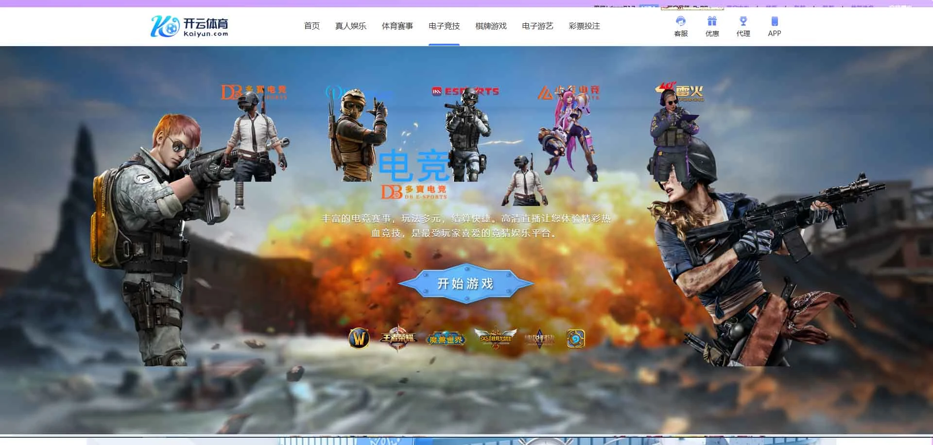Open the 棋牌游戏 section
This screenshot has width=933, height=445.
491,27
